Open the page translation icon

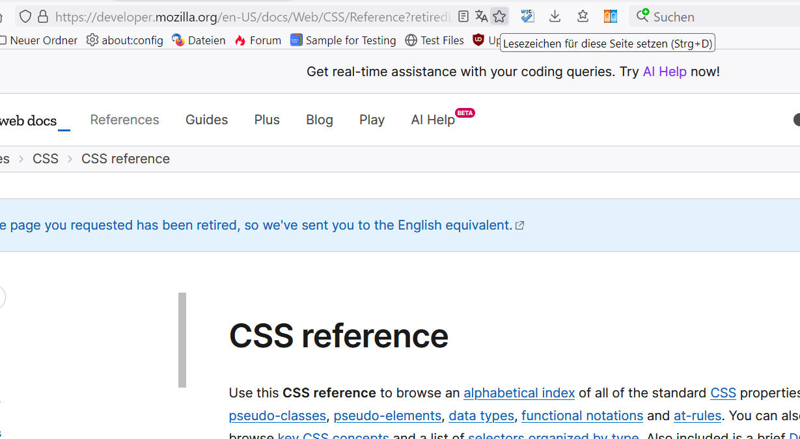point(481,16)
